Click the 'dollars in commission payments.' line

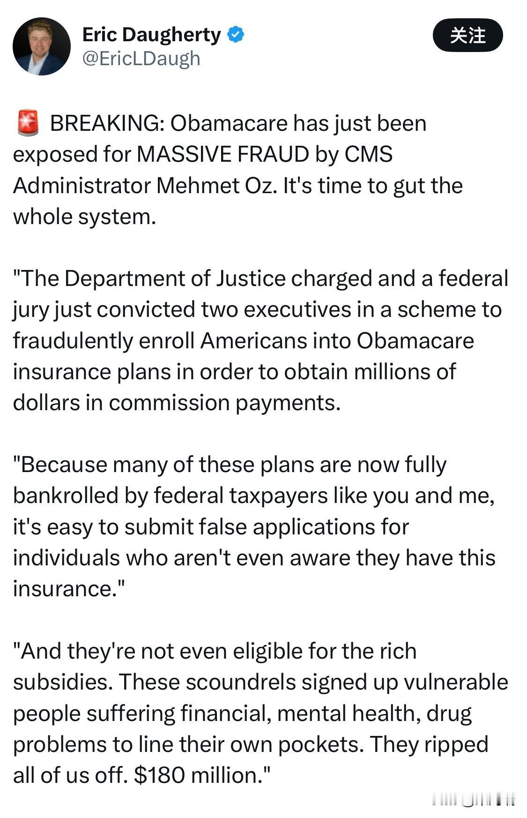click(x=177, y=403)
